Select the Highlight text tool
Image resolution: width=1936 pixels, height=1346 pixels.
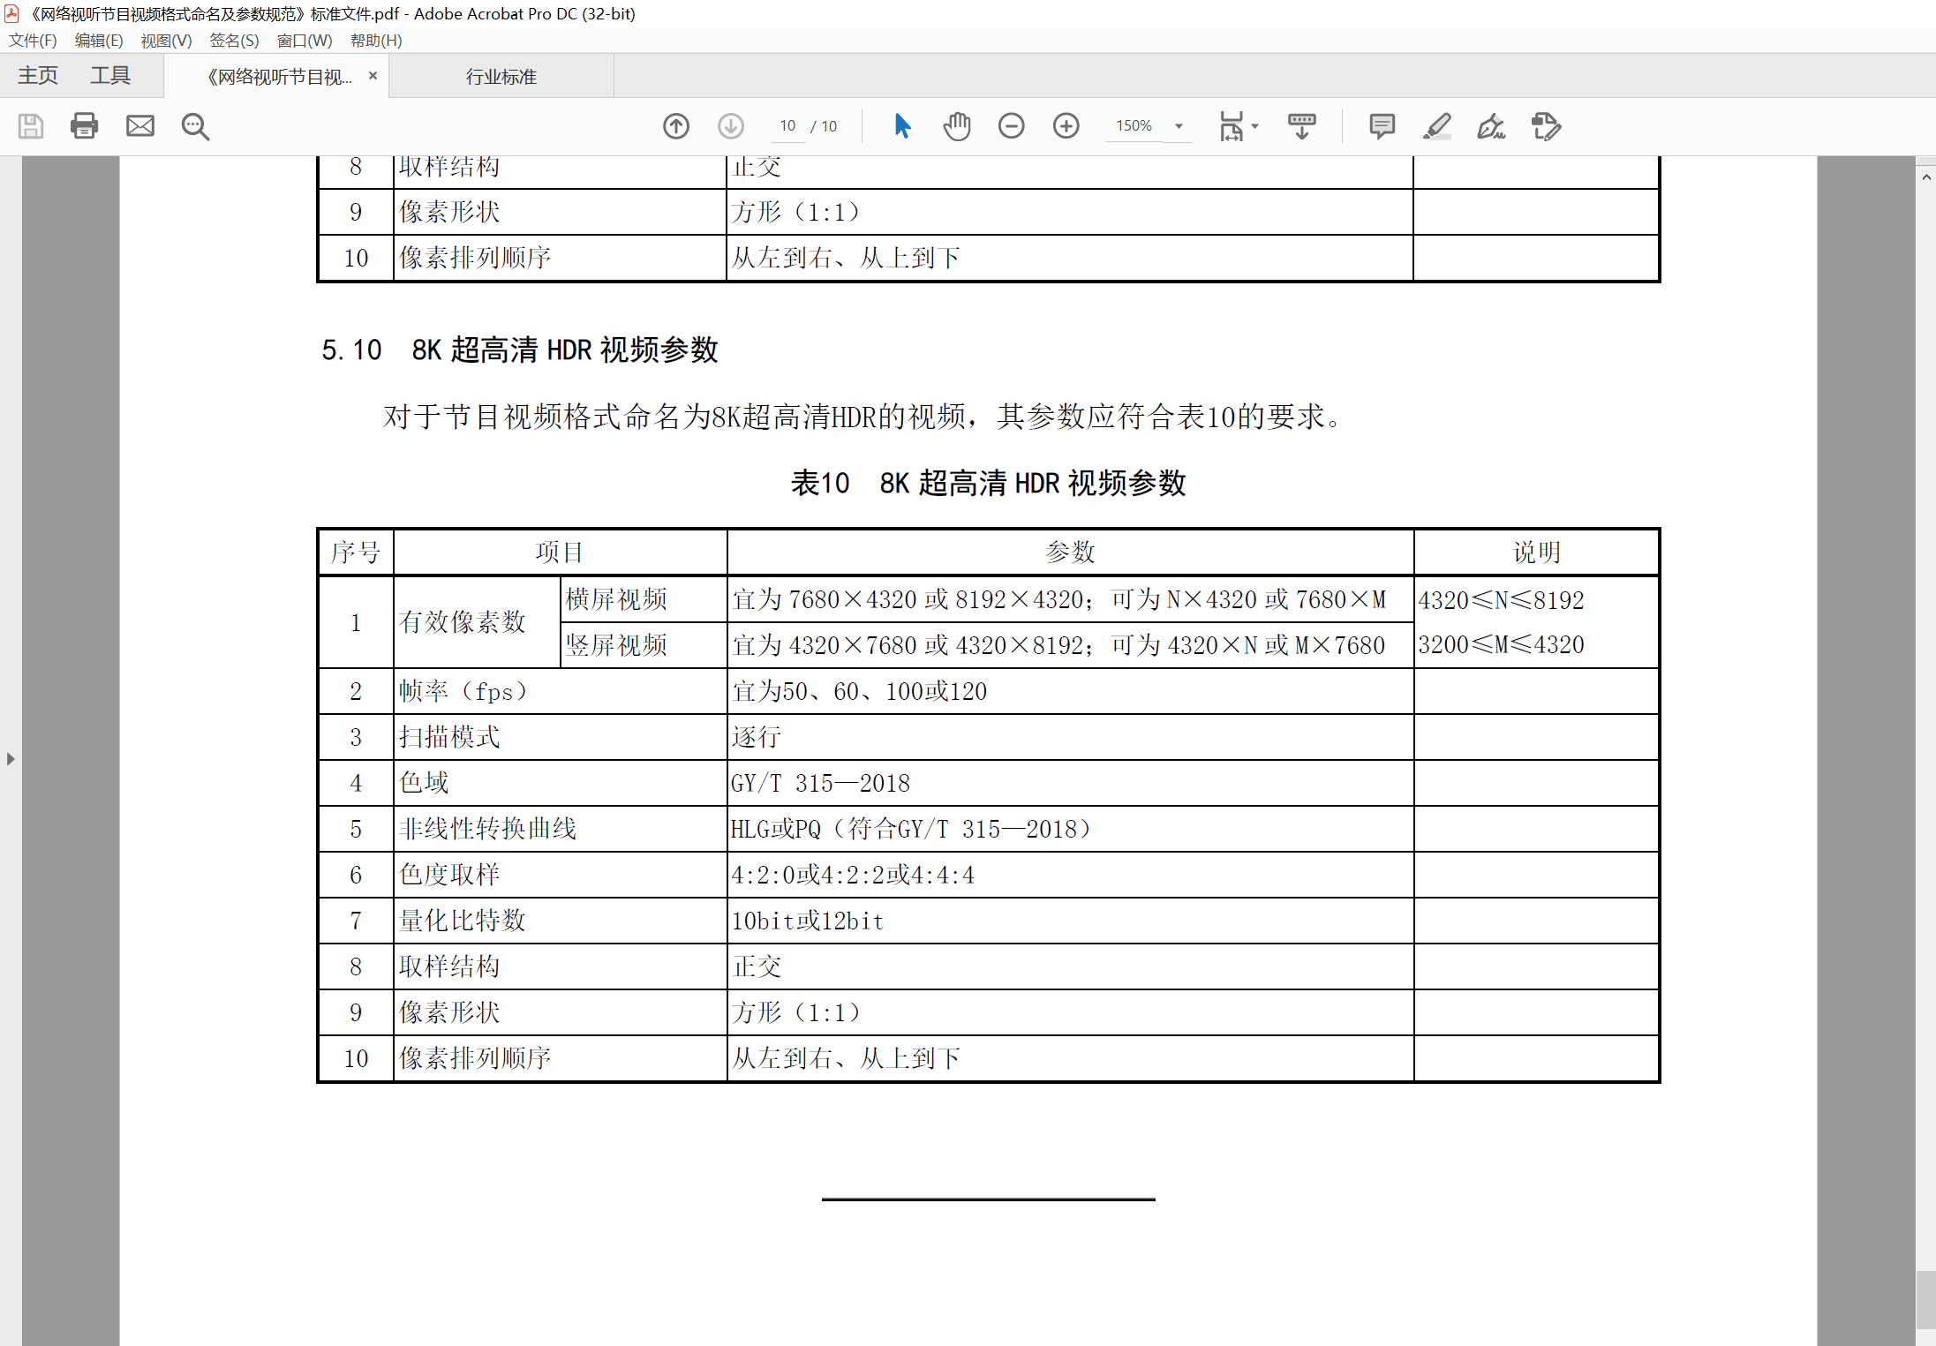[x=1436, y=126]
